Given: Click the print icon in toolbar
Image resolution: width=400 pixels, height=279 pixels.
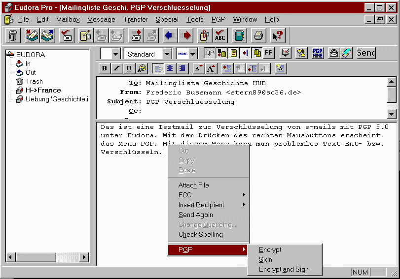Looking at the screenshot, I should point(258,35).
